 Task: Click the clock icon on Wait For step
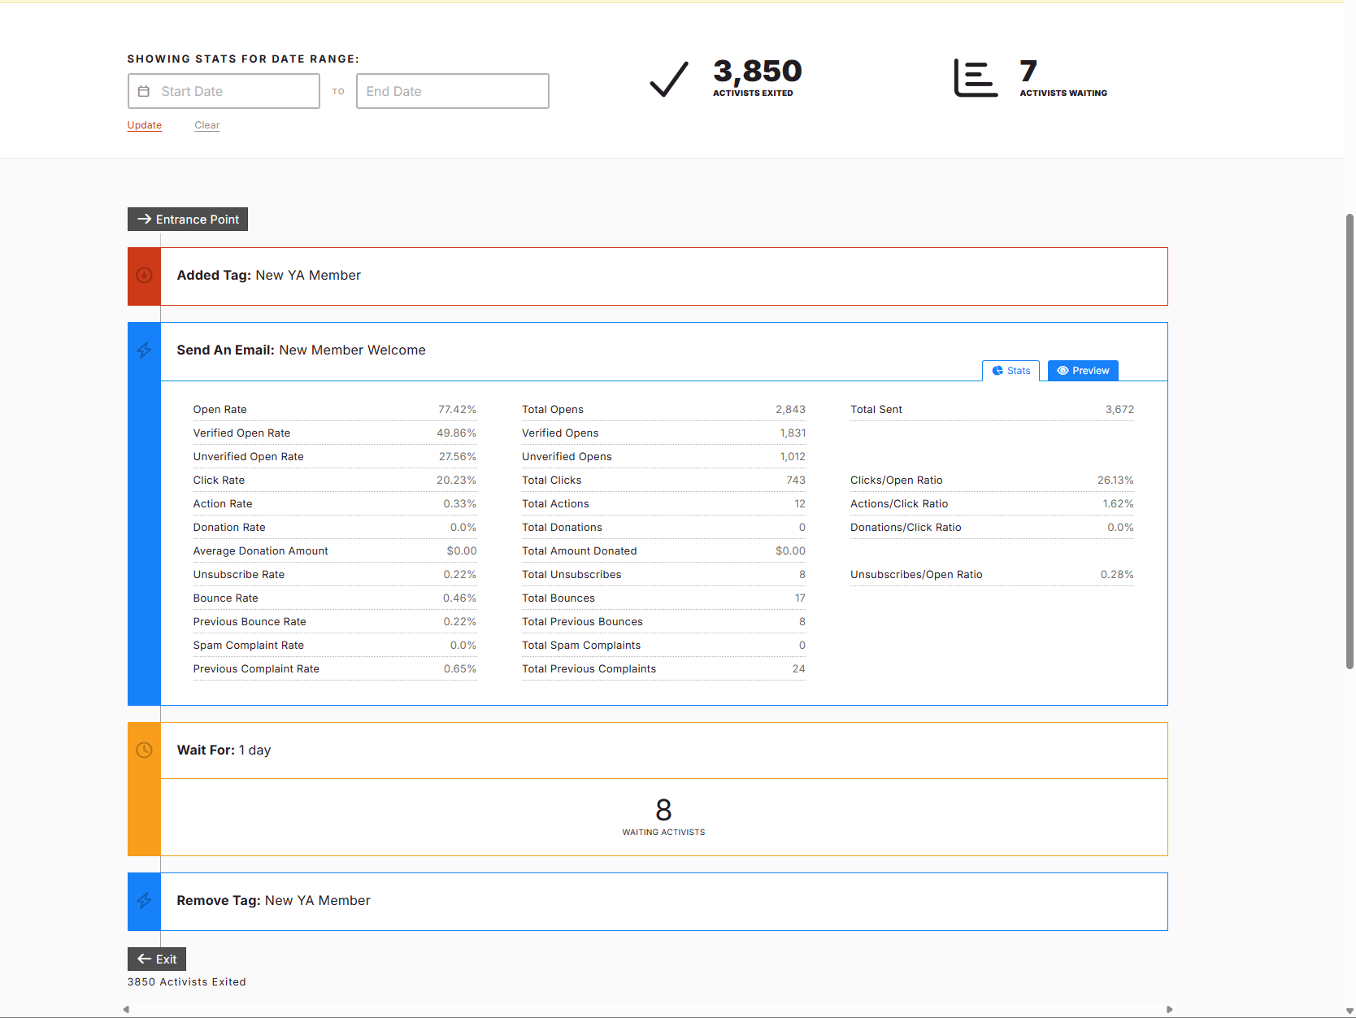(x=144, y=750)
